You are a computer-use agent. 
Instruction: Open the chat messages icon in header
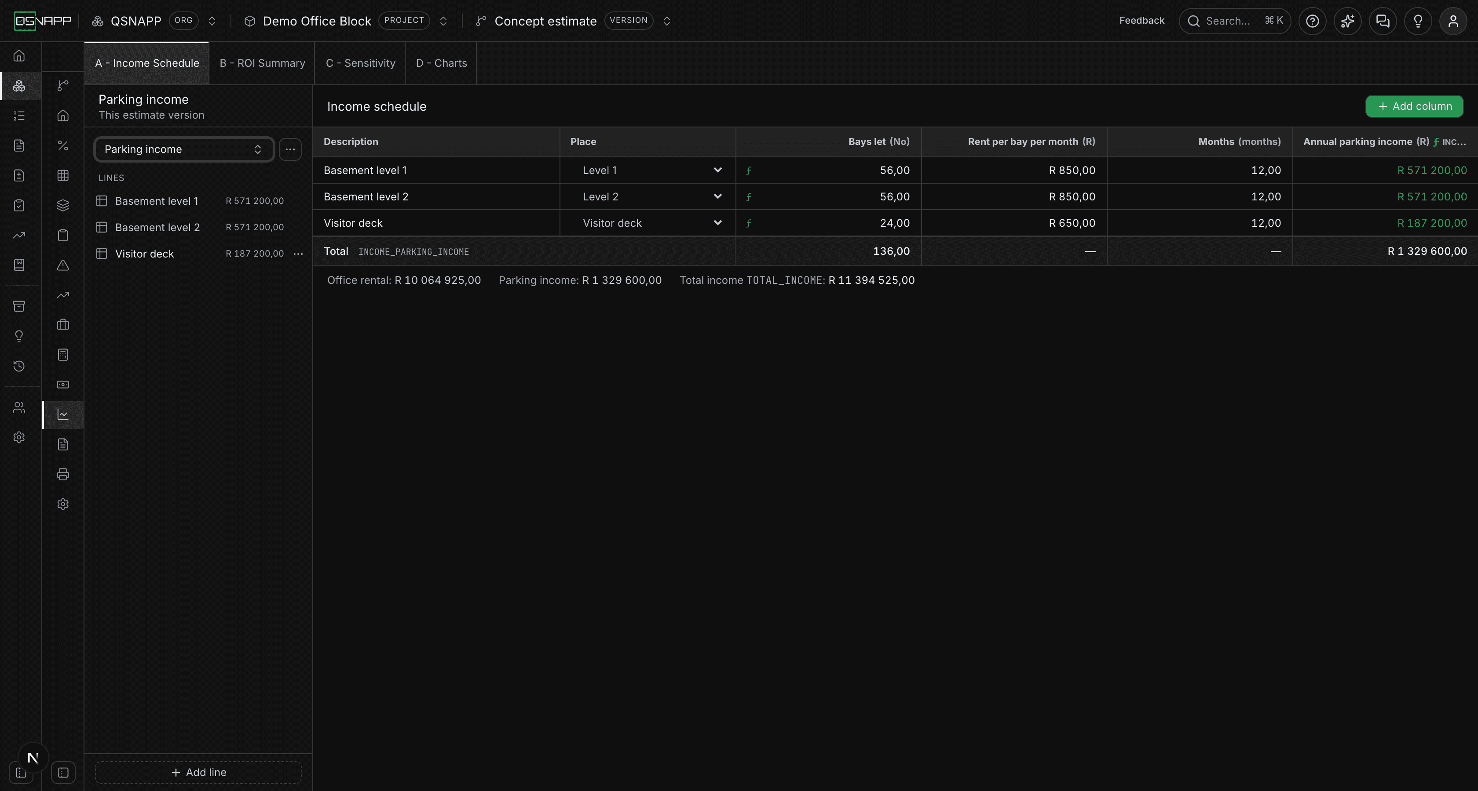(x=1383, y=21)
